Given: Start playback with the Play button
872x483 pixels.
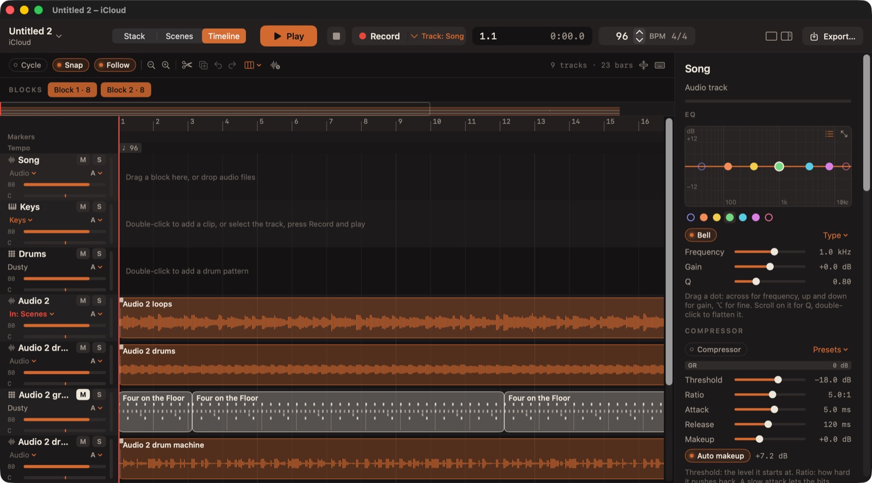Looking at the screenshot, I should (x=288, y=36).
